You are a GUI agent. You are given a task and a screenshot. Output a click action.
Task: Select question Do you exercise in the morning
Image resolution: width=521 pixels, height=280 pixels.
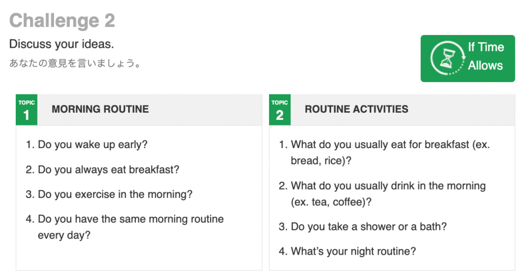click(109, 194)
